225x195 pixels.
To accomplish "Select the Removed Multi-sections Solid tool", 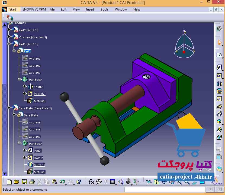I will (x=219, y=137).
